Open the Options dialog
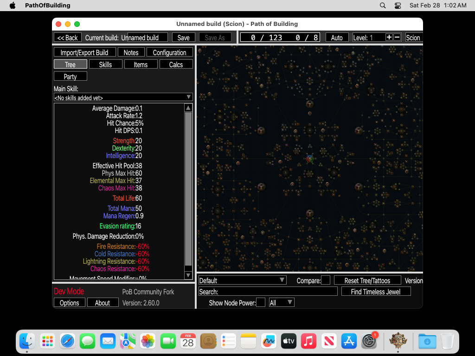475x356 pixels. pos(70,303)
